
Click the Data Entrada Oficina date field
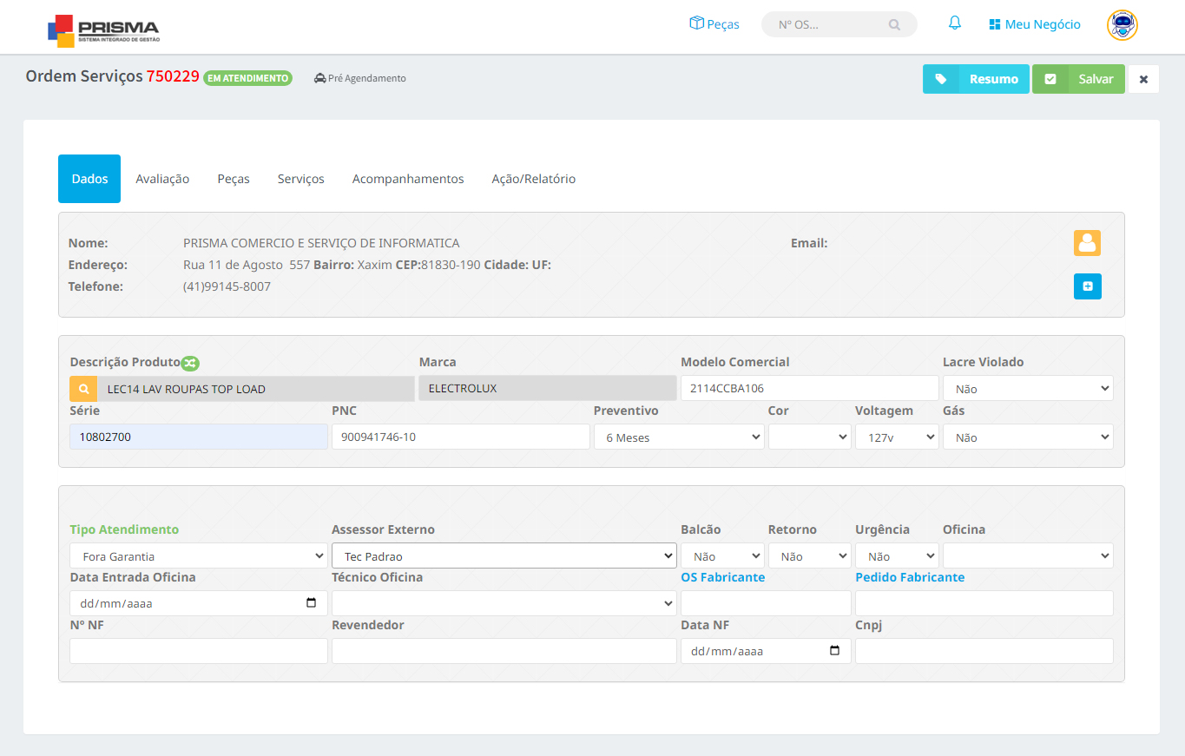(199, 603)
